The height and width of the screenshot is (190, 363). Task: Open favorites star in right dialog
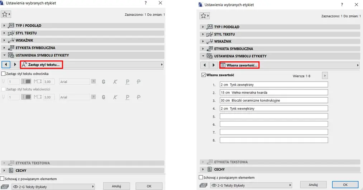coord(205,16)
